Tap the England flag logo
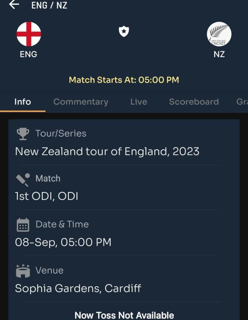Screen dimensions: 248x320 29,34
